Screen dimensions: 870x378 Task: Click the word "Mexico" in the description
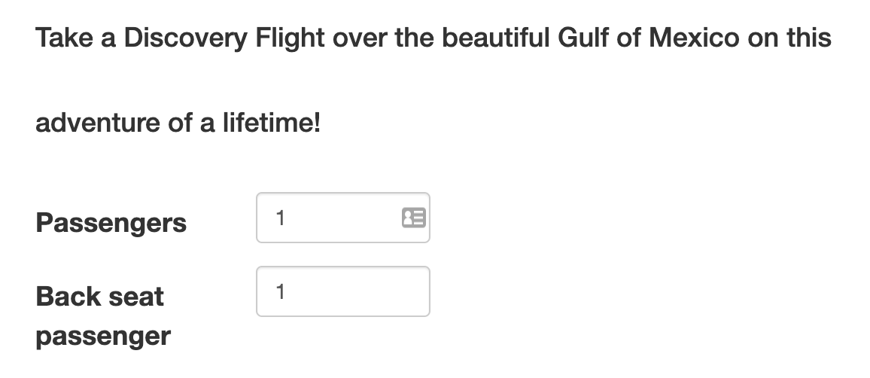coord(694,38)
